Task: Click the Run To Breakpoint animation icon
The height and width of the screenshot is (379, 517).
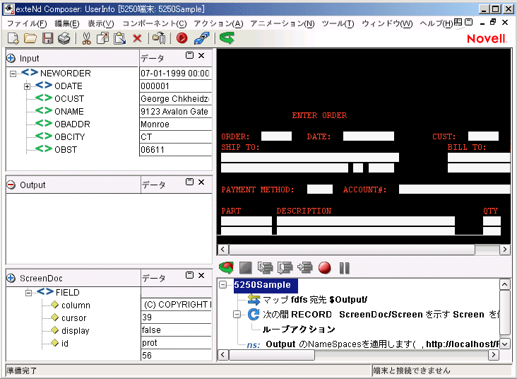Action: (305, 268)
